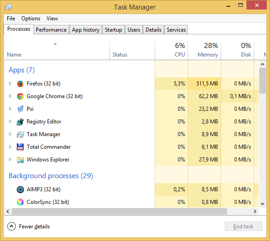Expand the Psi process entry
The width and height of the screenshot is (270, 241).
click(10, 109)
